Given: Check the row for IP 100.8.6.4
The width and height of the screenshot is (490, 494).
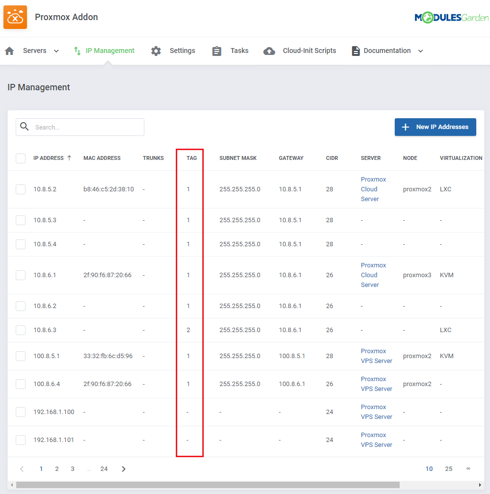Looking at the screenshot, I should (x=21, y=384).
